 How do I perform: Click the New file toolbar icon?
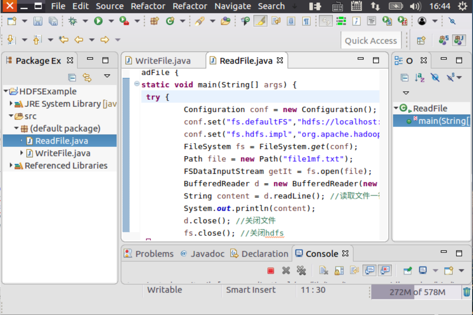[12, 21]
